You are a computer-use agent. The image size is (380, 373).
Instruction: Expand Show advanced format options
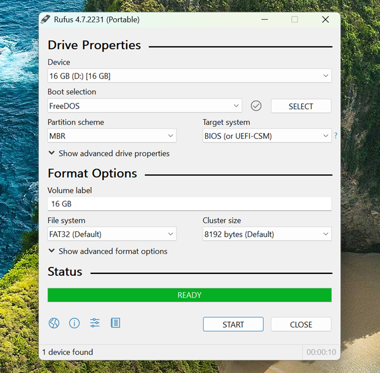(x=108, y=252)
